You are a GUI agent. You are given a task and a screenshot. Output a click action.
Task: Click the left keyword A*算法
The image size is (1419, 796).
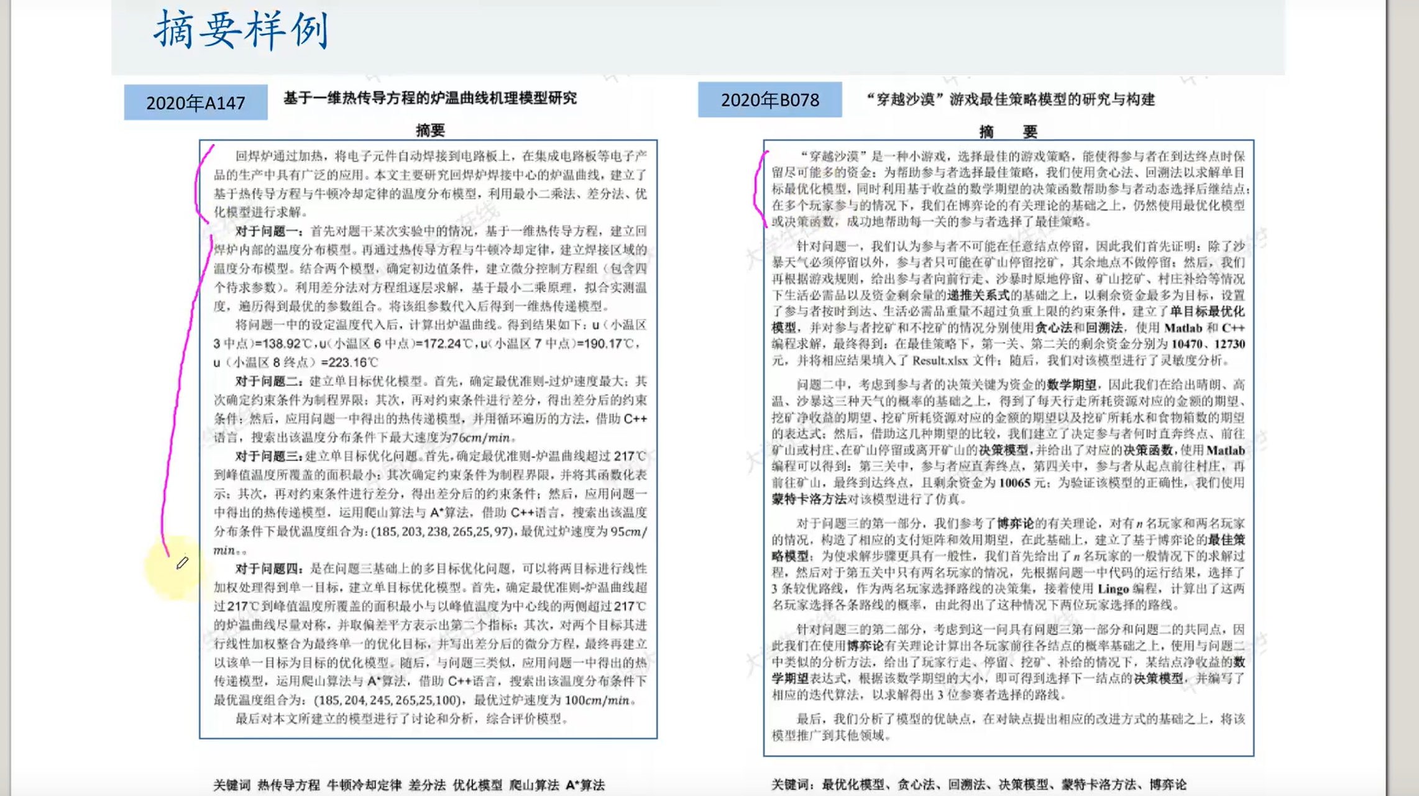click(585, 785)
